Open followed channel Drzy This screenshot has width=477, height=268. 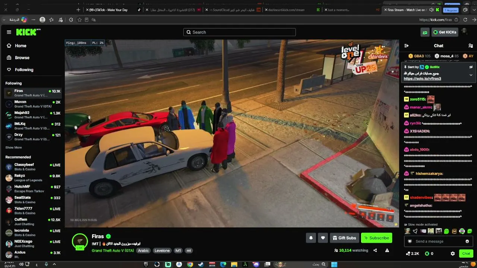tap(33, 137)
